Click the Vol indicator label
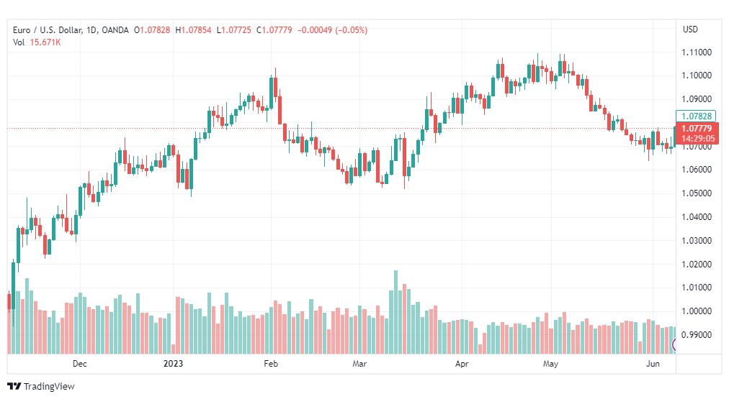 (x=19, y=42)
